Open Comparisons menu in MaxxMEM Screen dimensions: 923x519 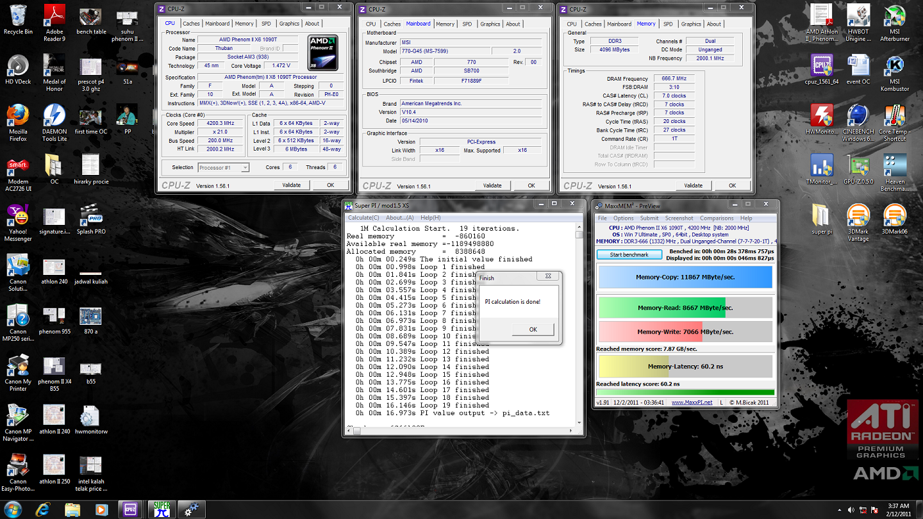[x=717, y=218]
